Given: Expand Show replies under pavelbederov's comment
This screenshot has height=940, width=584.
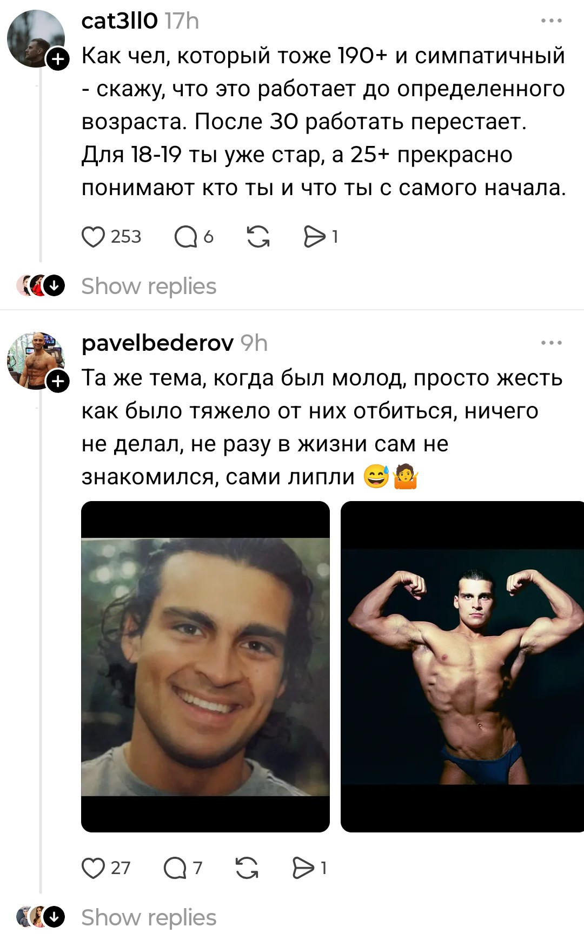Looking at the screenshot, I should 149,917.
